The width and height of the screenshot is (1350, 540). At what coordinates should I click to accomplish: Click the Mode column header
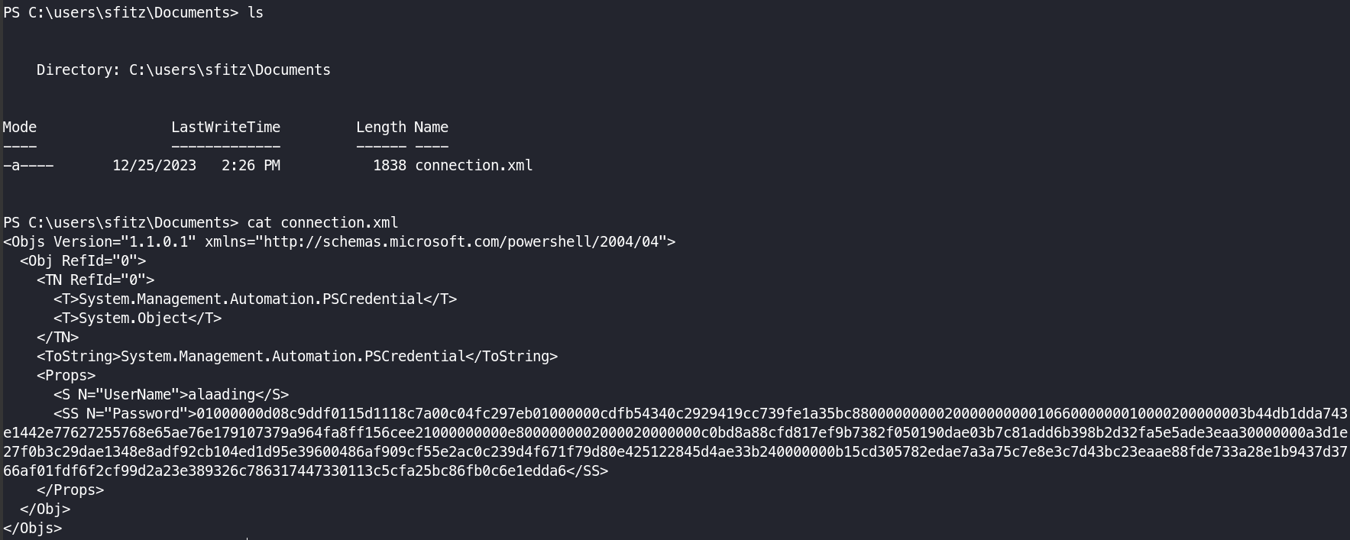[x=20, y=128]
